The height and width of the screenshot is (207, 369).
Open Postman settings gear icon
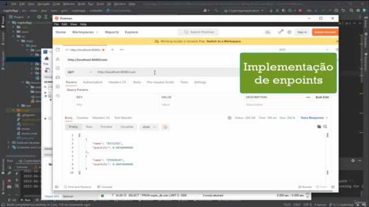[x=289, y=32]
